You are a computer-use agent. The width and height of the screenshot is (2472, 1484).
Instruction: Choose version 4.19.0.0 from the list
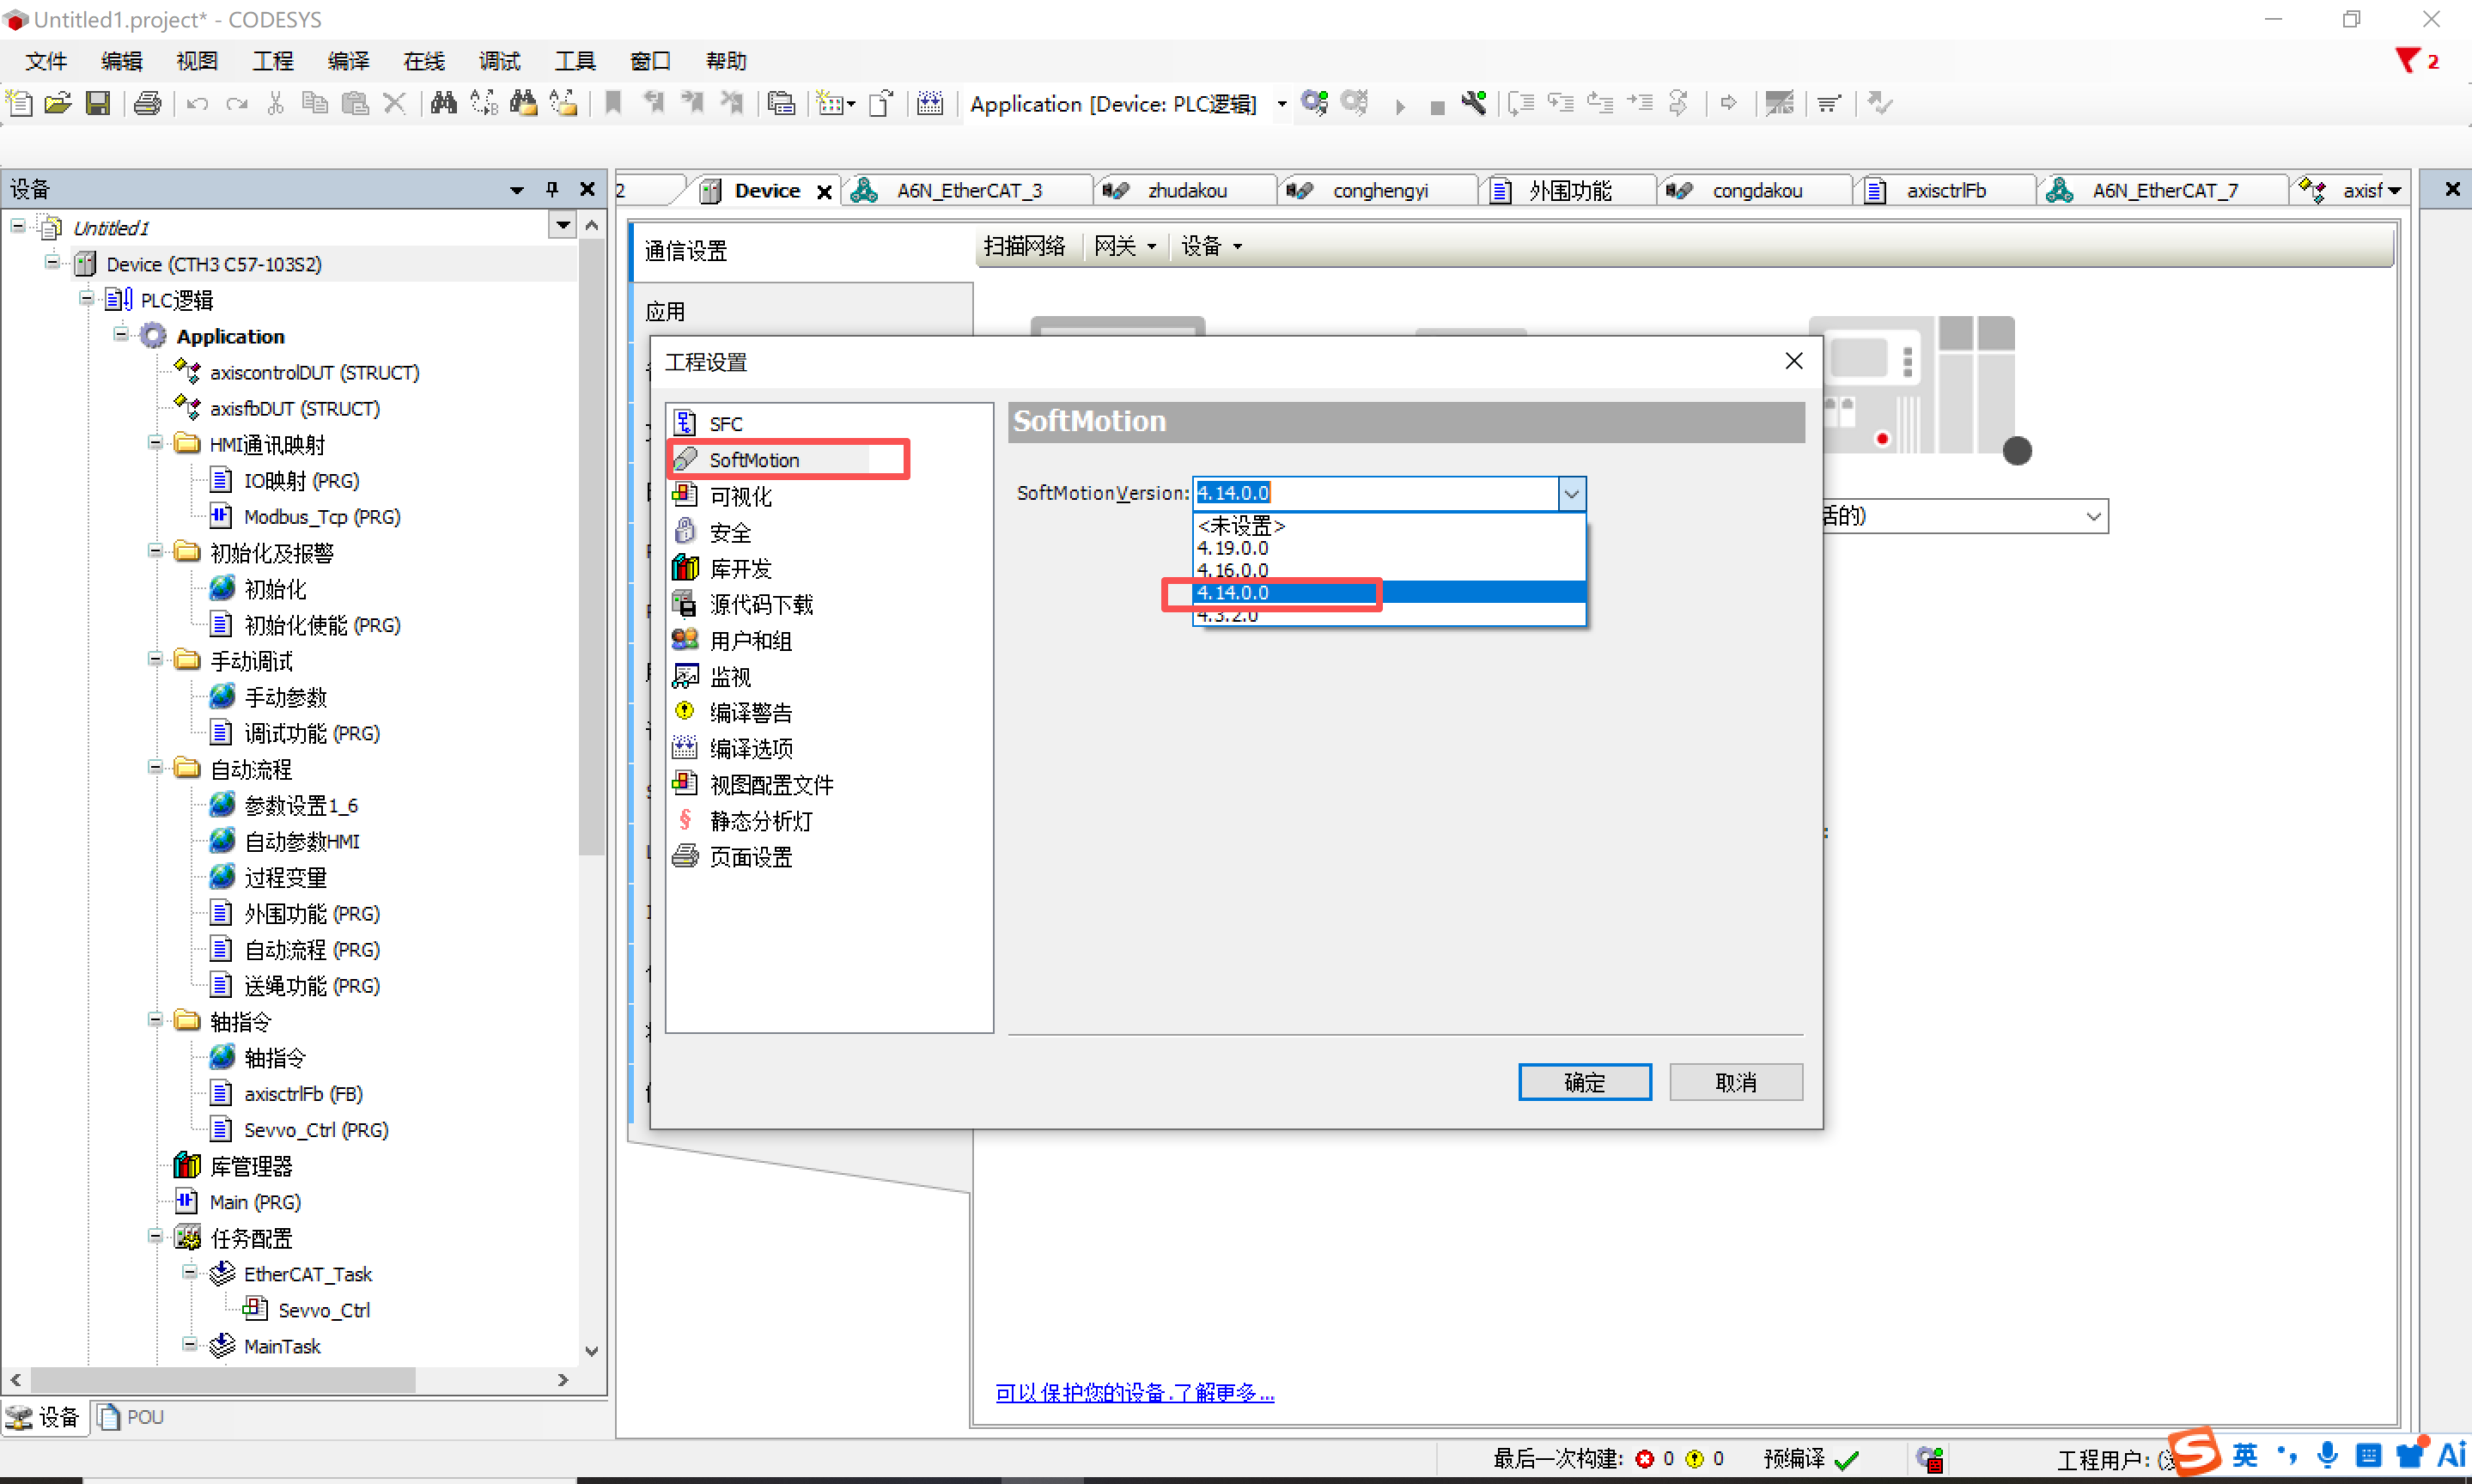(1389, 548)
